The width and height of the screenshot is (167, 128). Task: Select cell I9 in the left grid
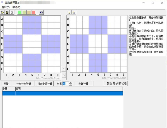pyautogui.click(x=57, y=70)
